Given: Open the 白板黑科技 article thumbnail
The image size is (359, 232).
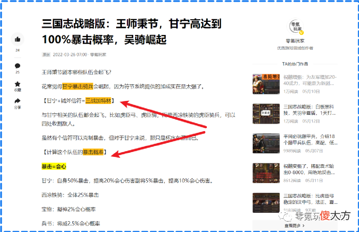Looking at the screenshot, I should [x=266, y=114].
